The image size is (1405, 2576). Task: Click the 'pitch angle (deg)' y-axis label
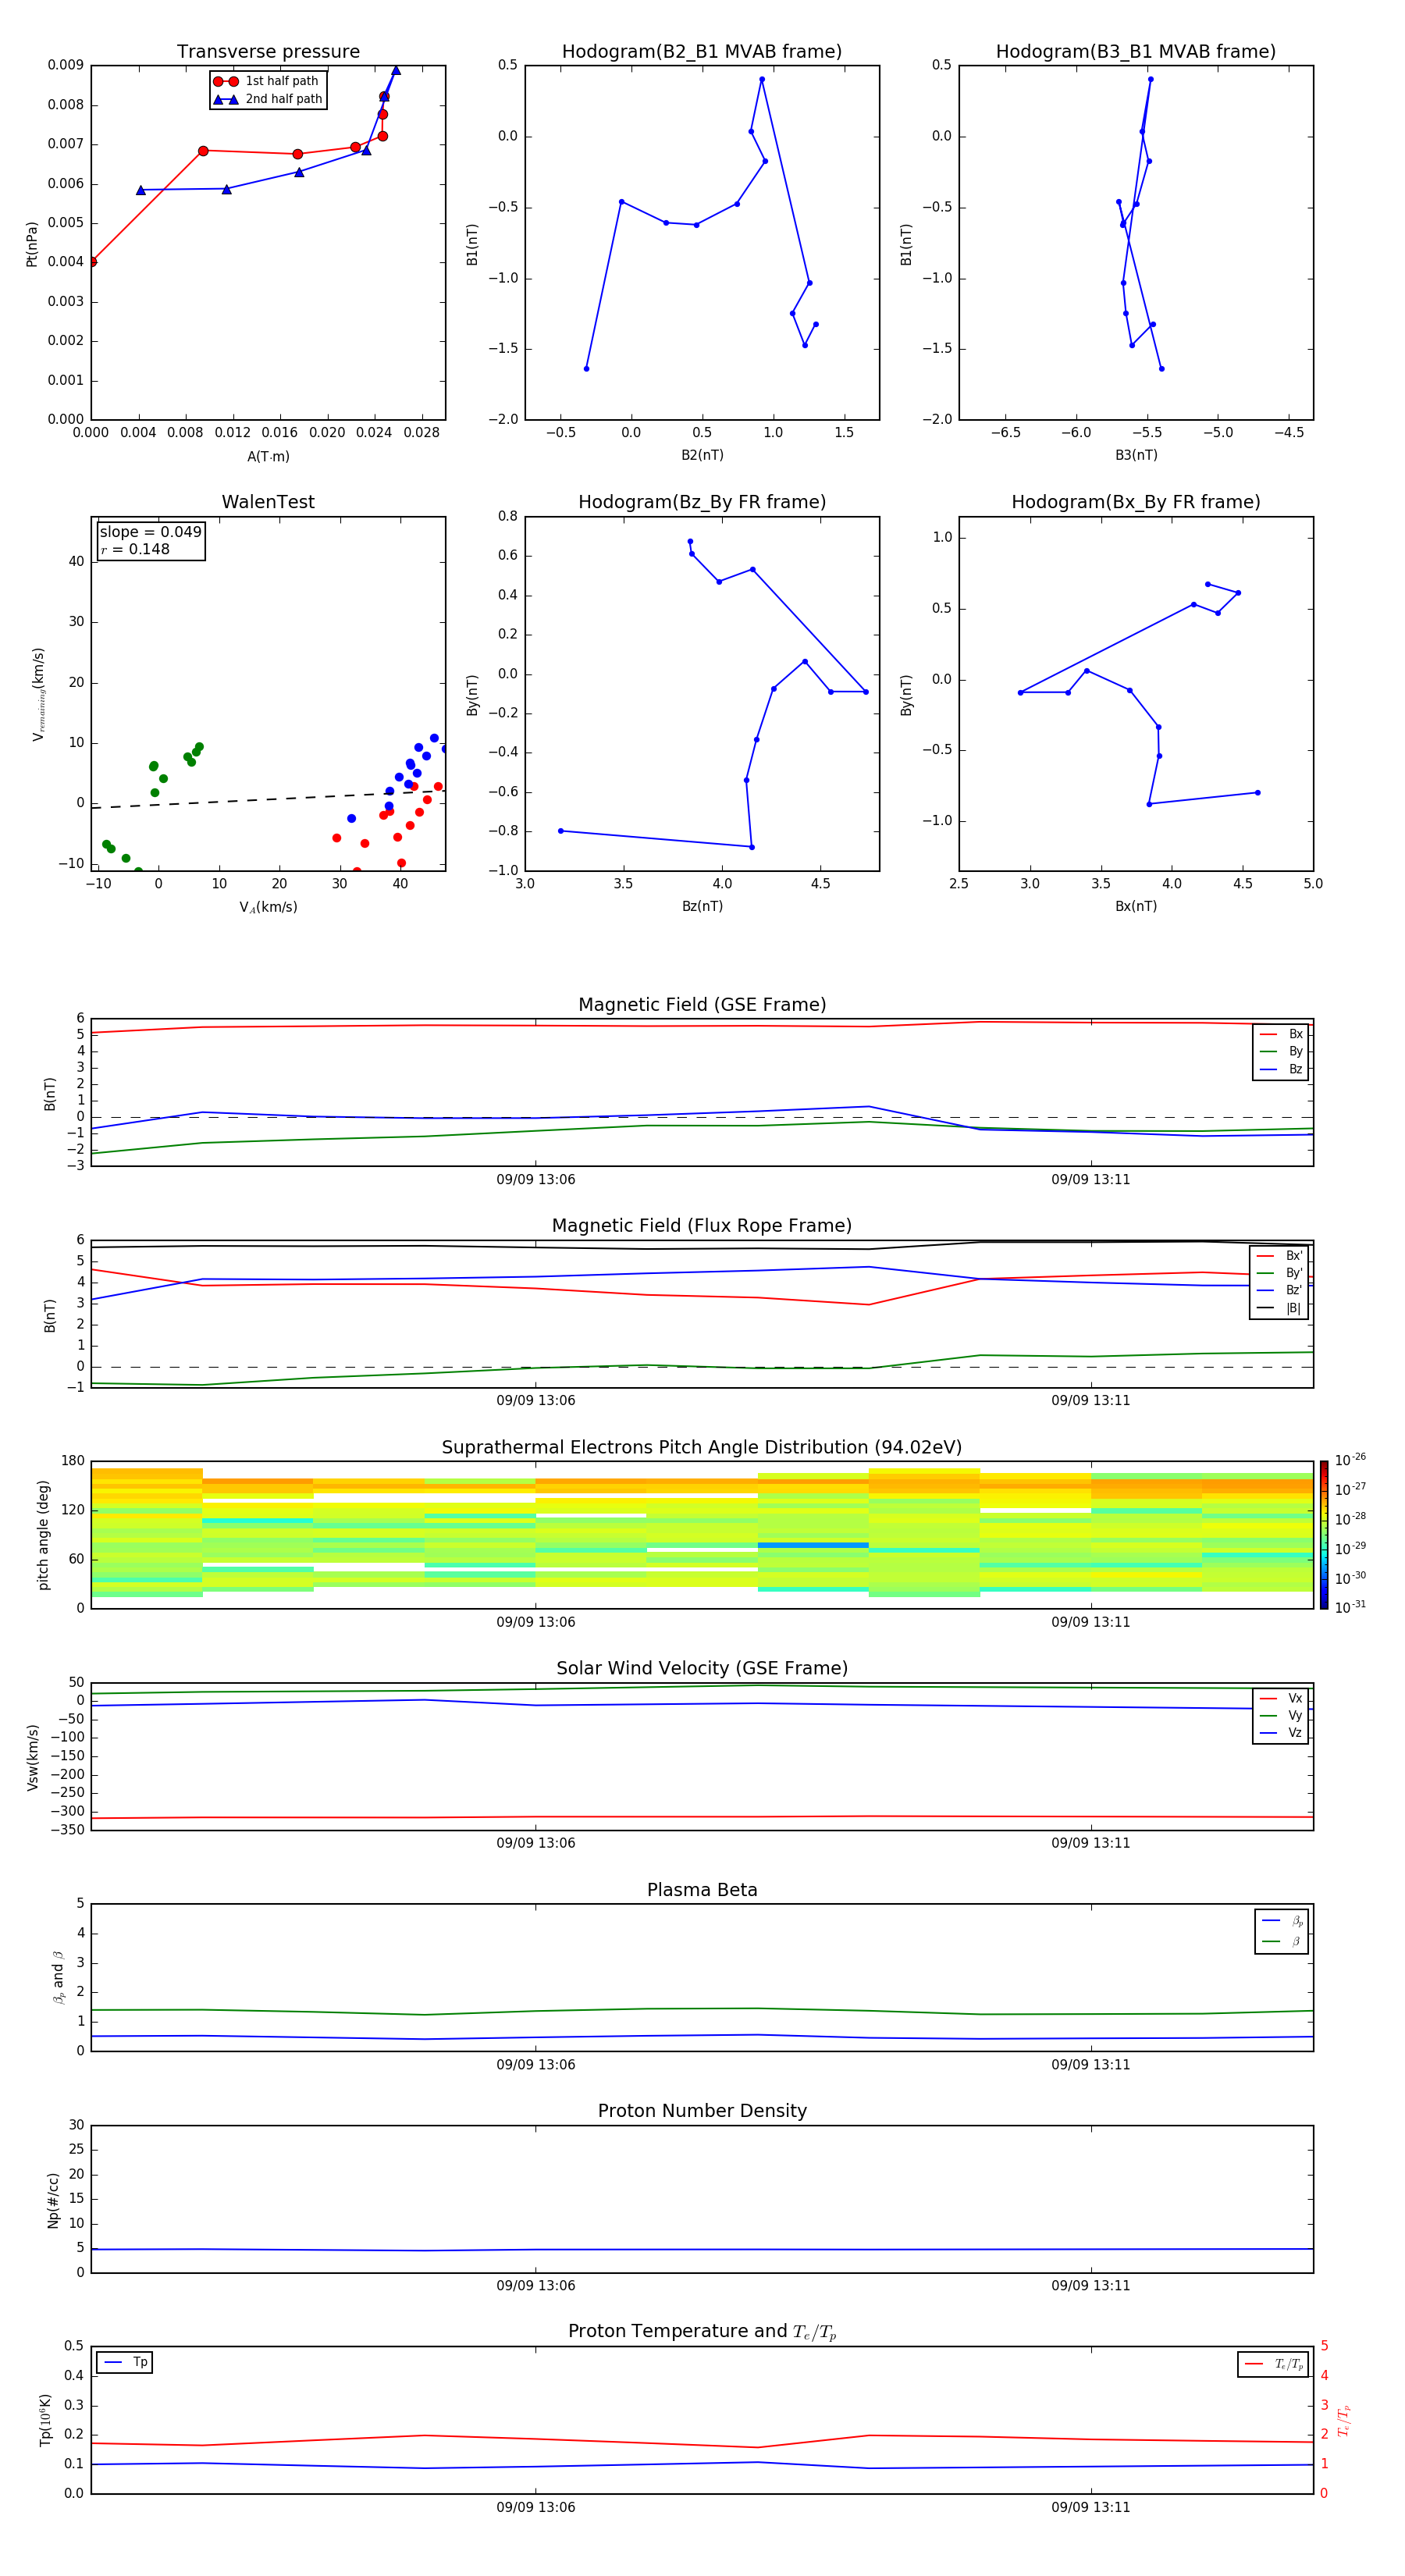[43, 1535]
